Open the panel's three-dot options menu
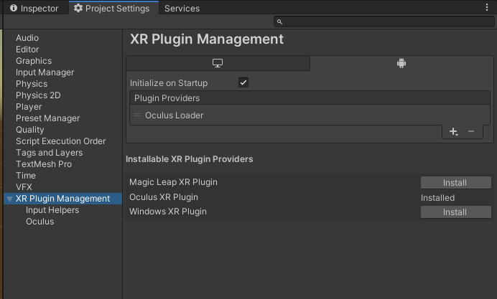 coord(487,7)
